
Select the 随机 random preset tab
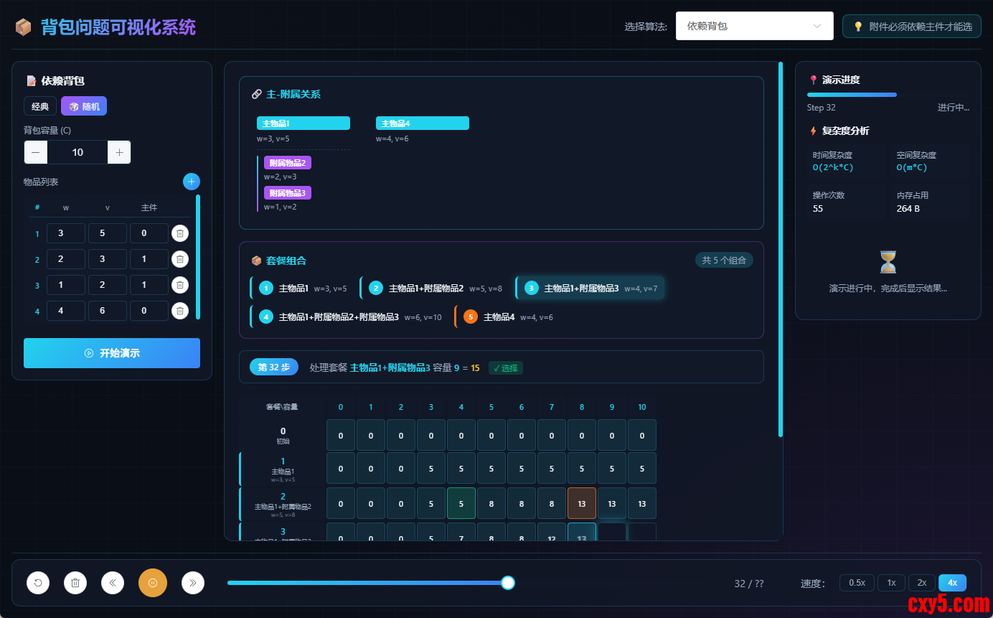[x=84, y=106]
